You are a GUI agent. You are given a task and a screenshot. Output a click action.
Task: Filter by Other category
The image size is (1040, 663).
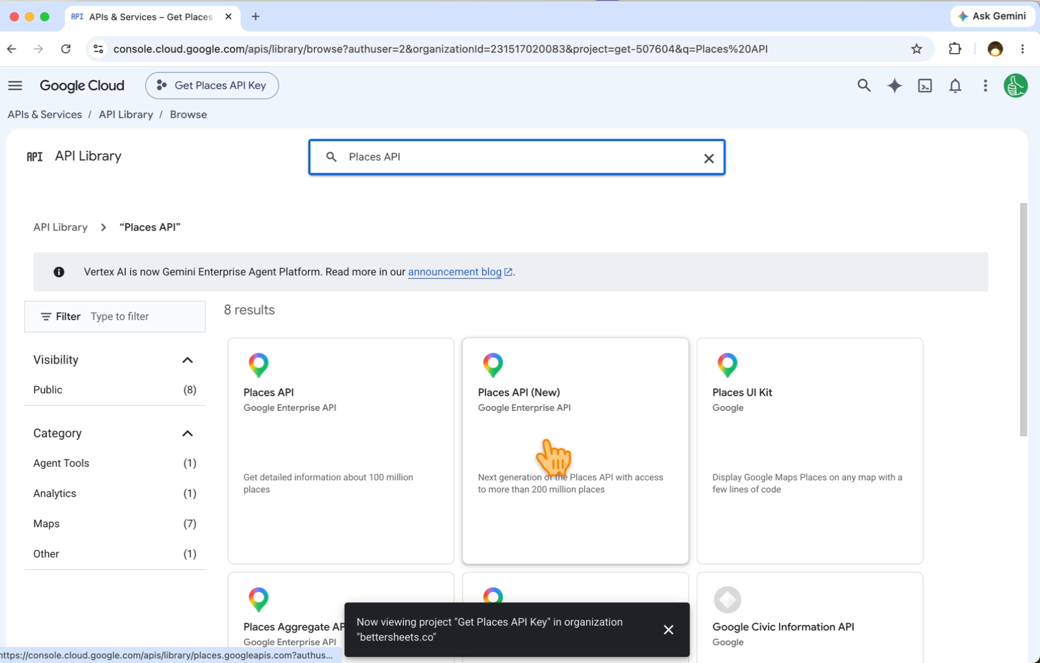click(x=115, y=554)
